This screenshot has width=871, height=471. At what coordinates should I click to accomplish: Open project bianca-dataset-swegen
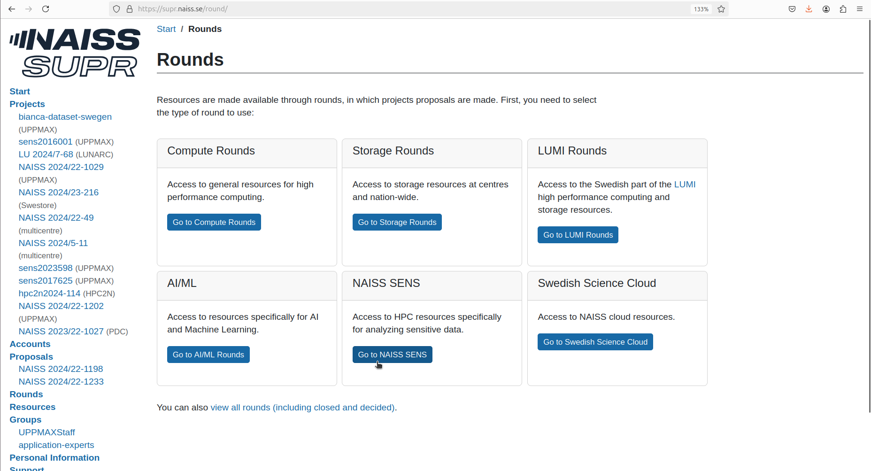[65, 117]
